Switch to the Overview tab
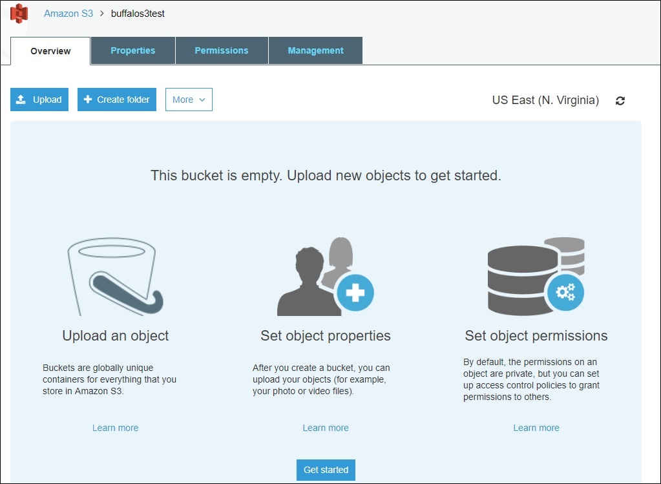Screen dimensions: 661x484 [x=50, y=51]
